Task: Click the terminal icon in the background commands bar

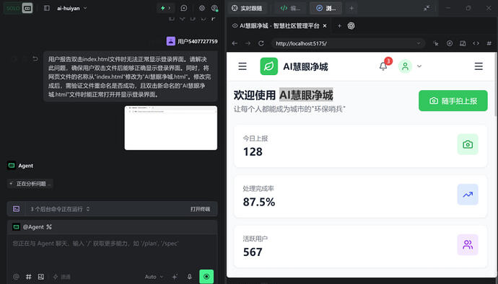Action: point(16,209)
